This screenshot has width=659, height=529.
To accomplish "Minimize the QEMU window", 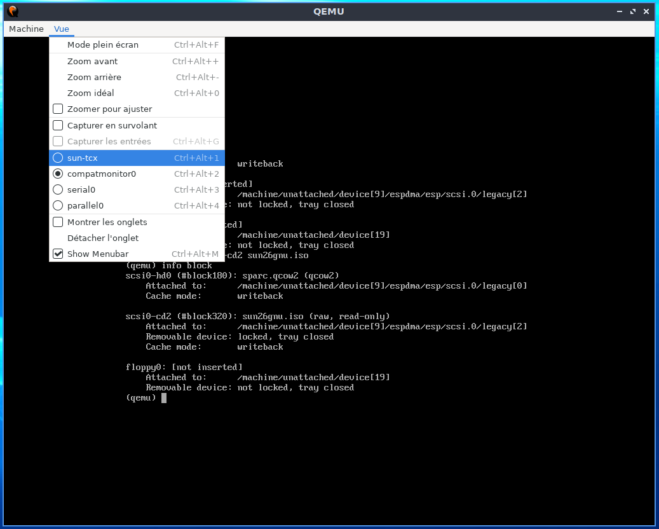I will point(620,12).
